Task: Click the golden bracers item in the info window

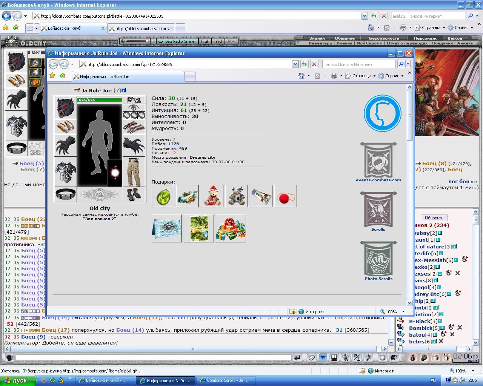Action: pos(66,127)
